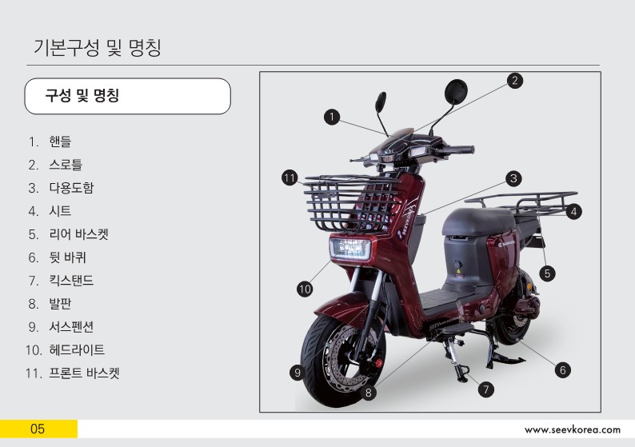Click numbered marker 1 for the handle
The image size is (635, 447).
point(332,117)
